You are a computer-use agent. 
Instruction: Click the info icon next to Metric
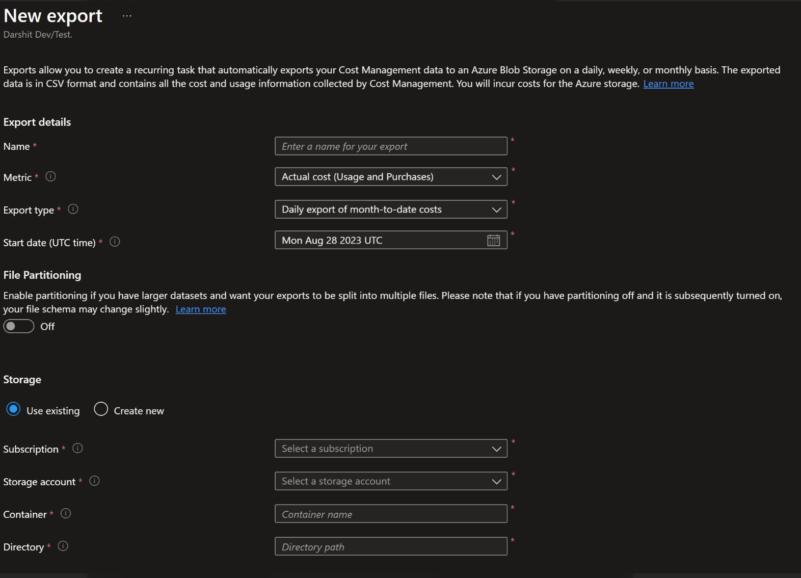50,176
